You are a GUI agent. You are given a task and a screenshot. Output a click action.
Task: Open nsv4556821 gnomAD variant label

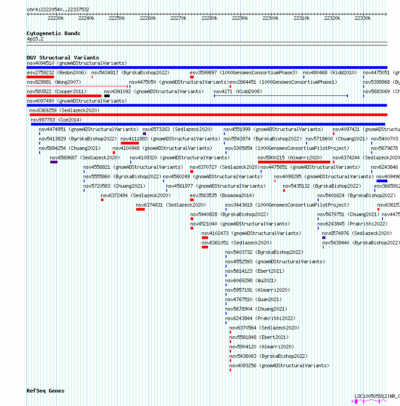pos(133,167)
